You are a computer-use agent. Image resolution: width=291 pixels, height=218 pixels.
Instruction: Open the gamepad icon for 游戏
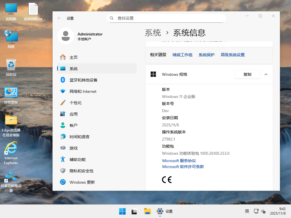point(63,148)
